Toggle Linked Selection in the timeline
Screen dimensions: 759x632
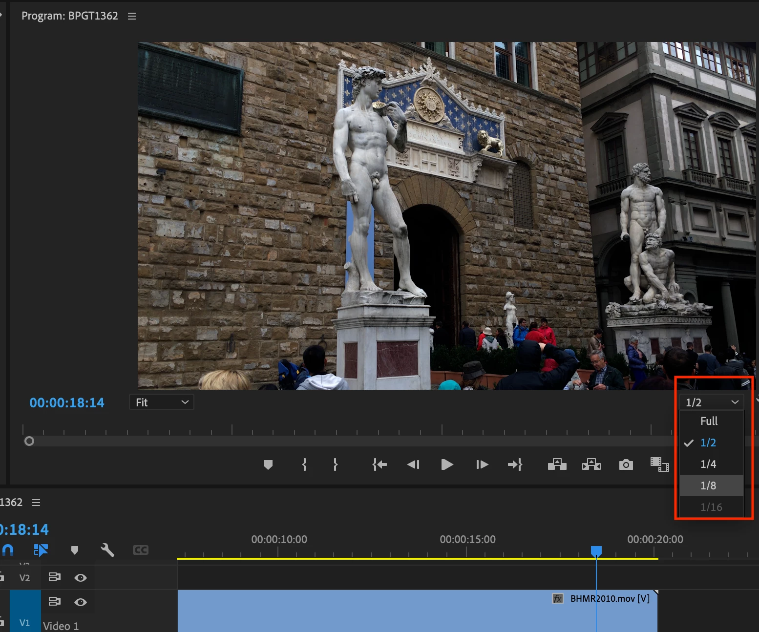point(41,550)
